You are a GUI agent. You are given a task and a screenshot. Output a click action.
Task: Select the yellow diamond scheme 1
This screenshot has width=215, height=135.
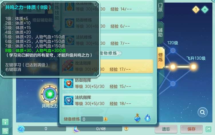click(196, 9)
